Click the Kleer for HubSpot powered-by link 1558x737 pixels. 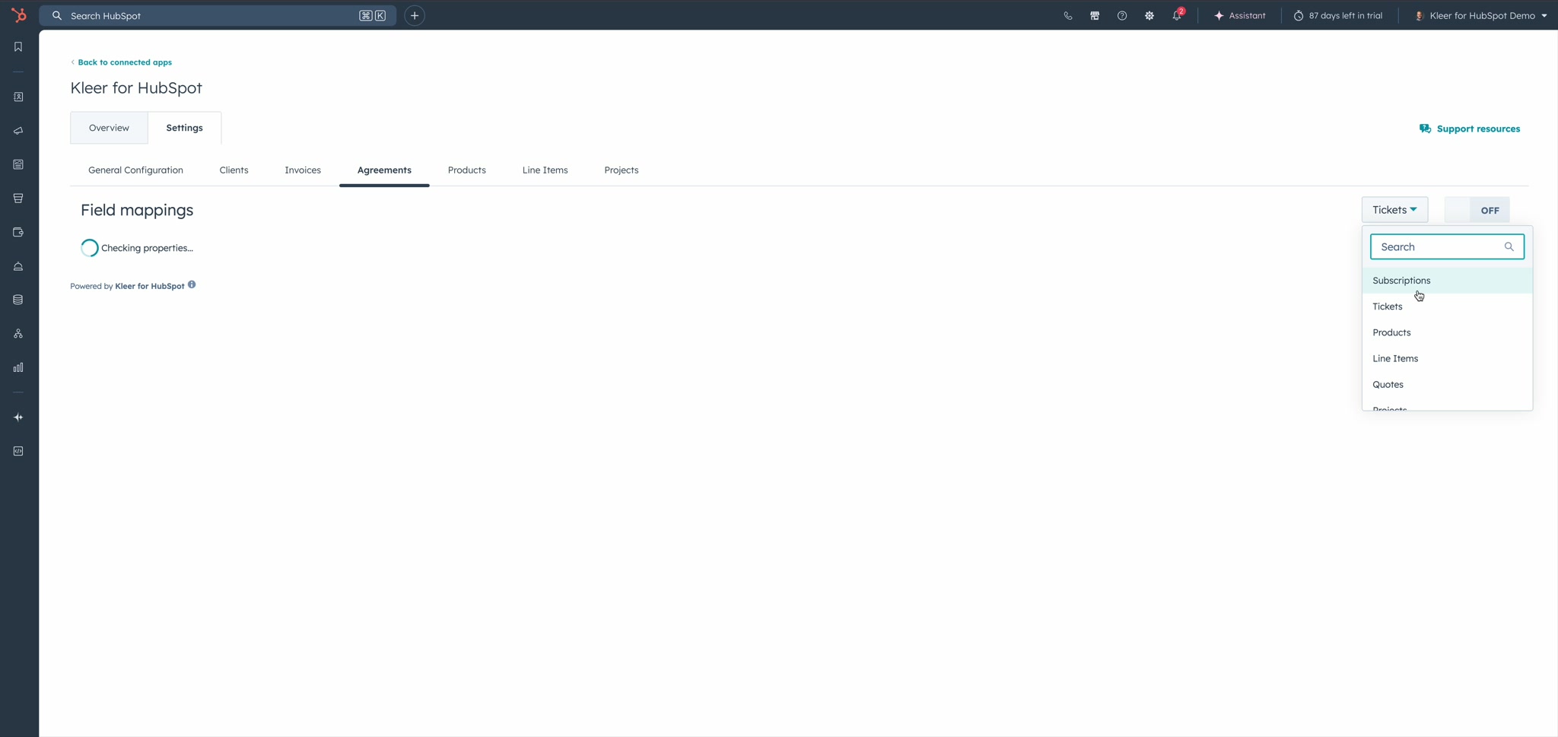point(150,286)
